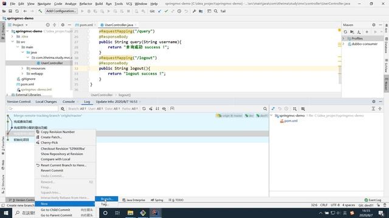This screenshot has height=218, width=389.
Task: Collapse the src folder in project tree
Action: 12,42
